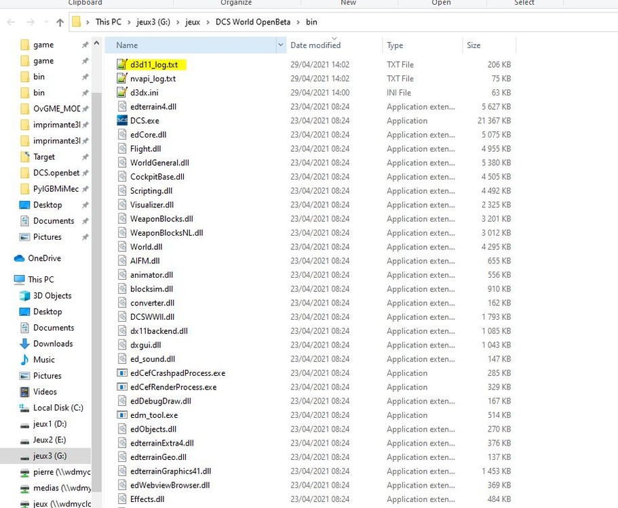Select file 'Visualizer.dll'

click(x=152, y=205)
